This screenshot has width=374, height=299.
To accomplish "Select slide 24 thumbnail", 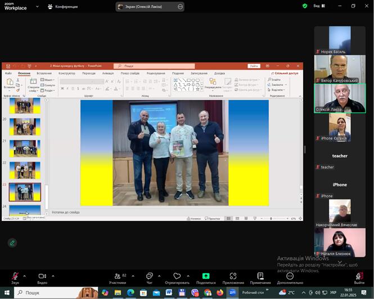I will 25,210.
